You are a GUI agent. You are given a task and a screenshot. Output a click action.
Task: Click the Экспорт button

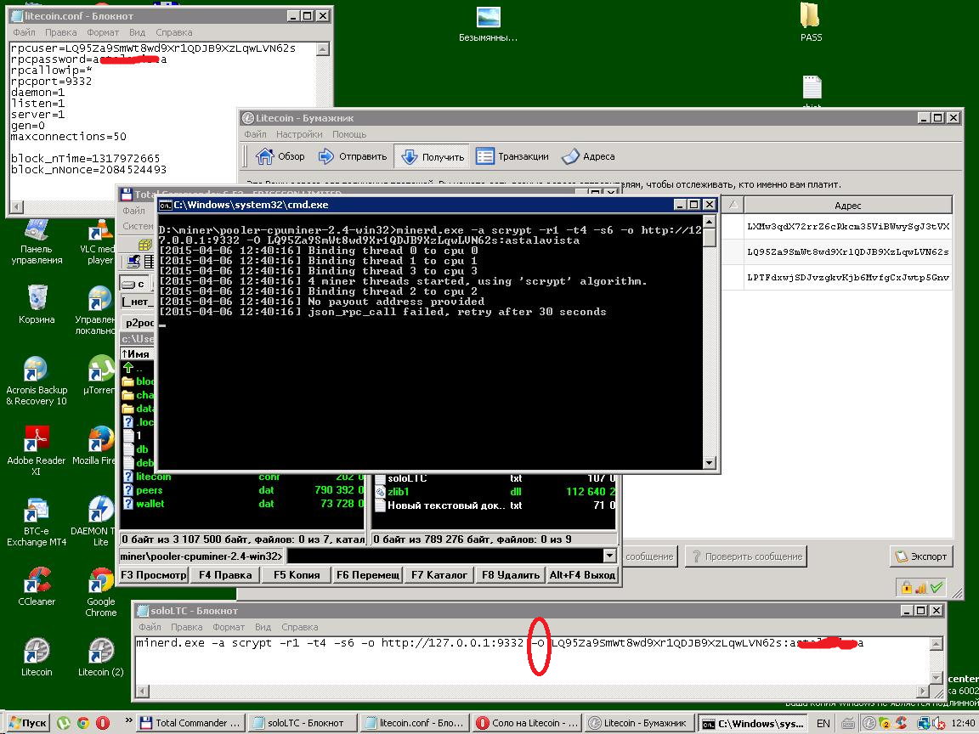pyautogui.click(x=921, y=556)
